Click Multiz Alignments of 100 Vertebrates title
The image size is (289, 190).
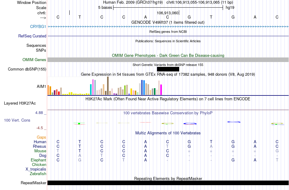(x=168, y=133)
